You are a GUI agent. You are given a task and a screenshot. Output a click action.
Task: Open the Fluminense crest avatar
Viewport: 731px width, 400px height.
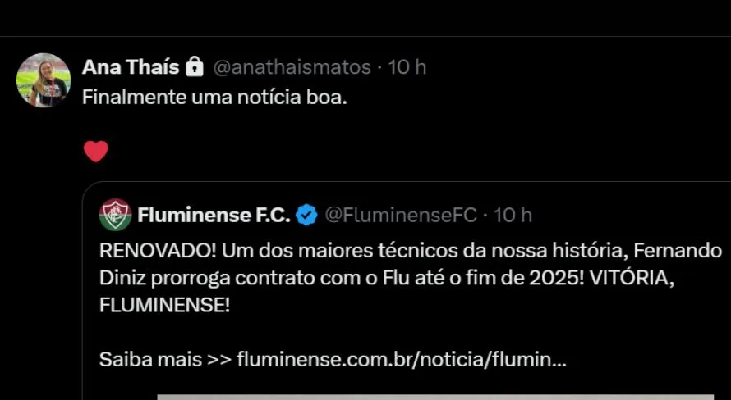(x=115, y=215)
